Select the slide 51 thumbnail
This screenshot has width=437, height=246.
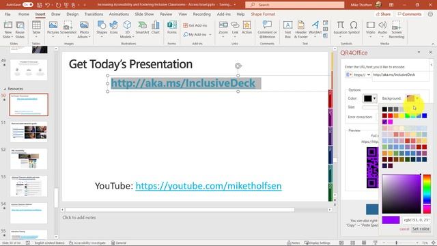pos(29,131)
